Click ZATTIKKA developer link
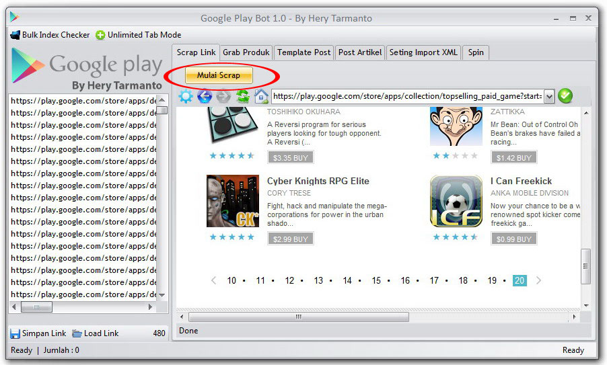Image resolution: width=607 pixels, height=365 pixels. click(507, 112)
